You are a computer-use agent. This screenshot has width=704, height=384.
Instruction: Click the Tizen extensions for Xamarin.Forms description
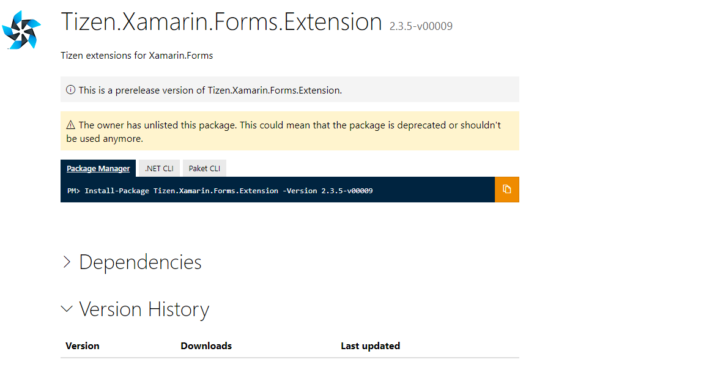136,56
